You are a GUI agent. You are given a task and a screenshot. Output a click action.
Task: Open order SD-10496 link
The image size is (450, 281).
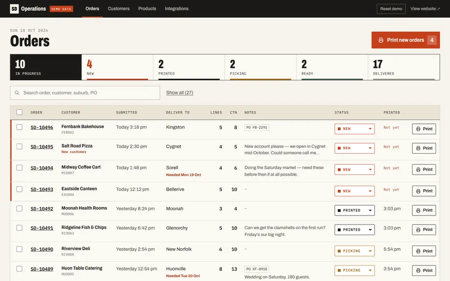(42, 127)
